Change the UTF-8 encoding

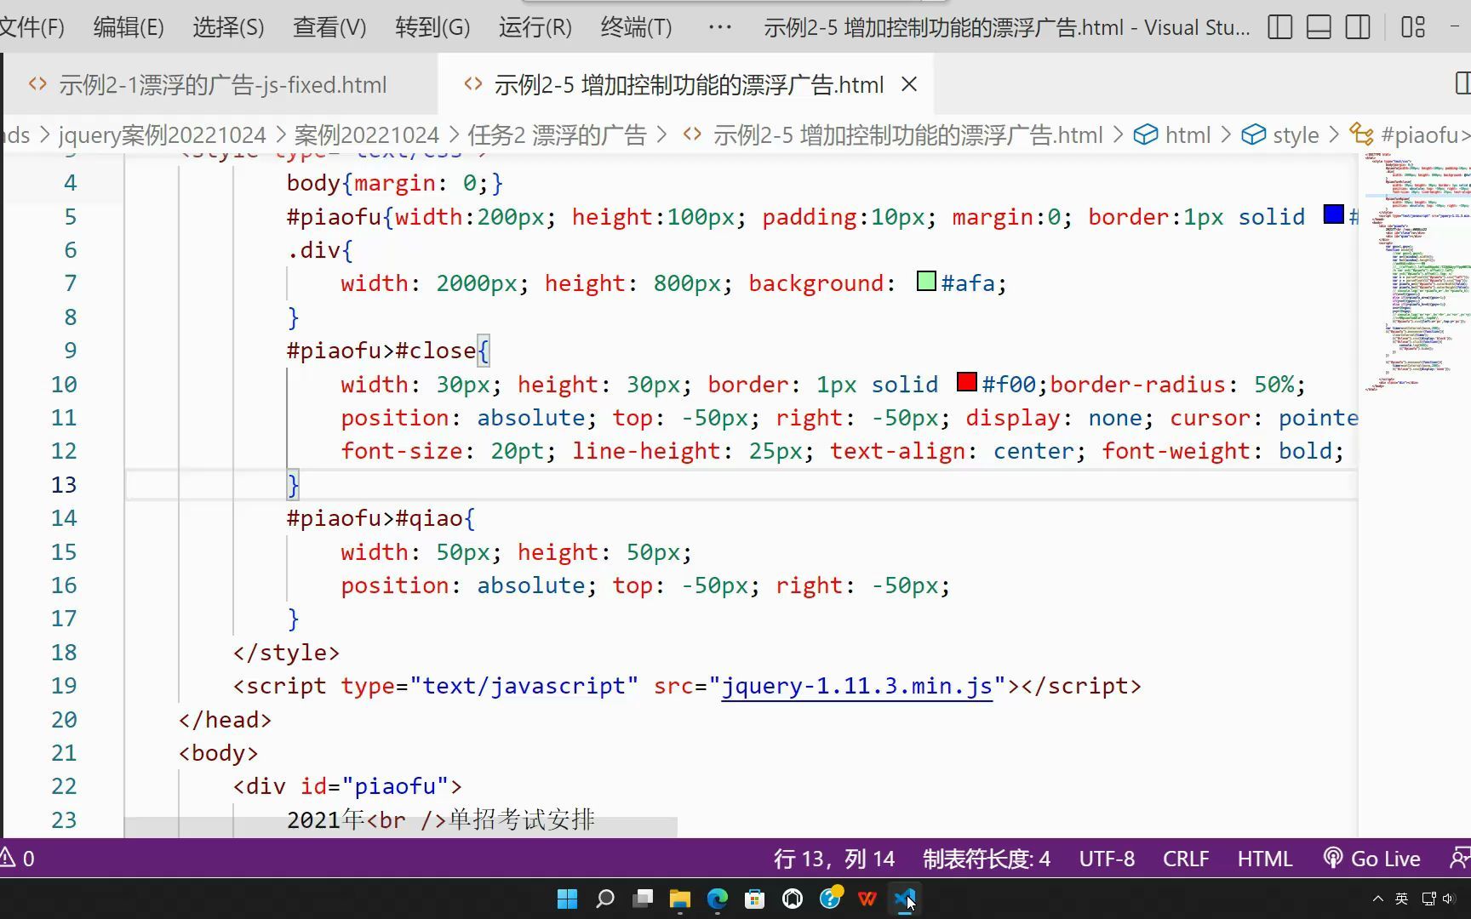tap(1107, 859)
